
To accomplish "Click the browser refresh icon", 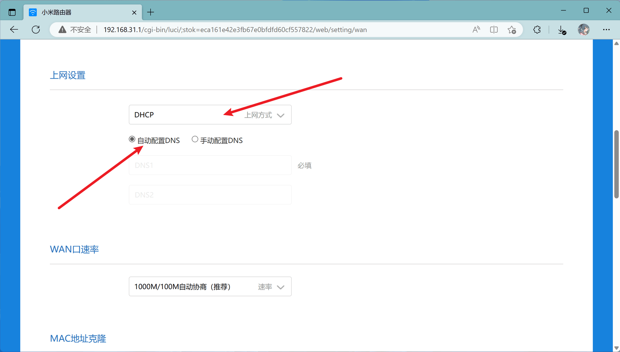I will [36, 29].
